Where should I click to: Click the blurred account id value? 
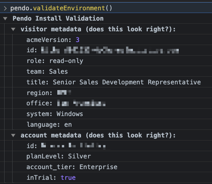[73, 146]
